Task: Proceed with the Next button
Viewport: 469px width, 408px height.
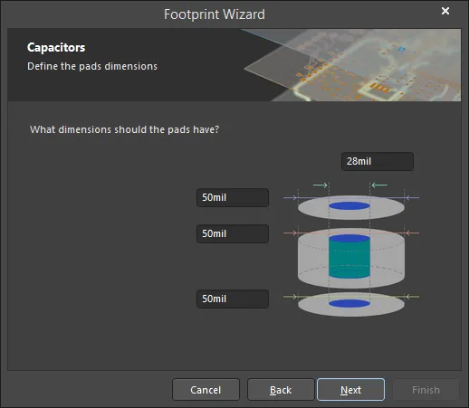Action: click(x=350, y=390)
